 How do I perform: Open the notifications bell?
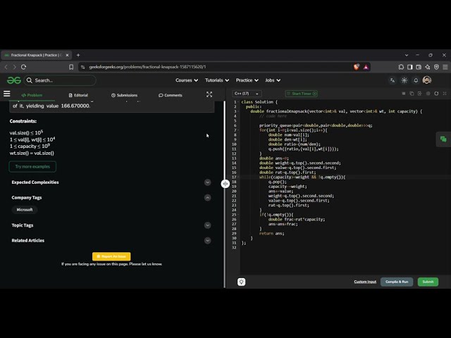tap(416, 80)
